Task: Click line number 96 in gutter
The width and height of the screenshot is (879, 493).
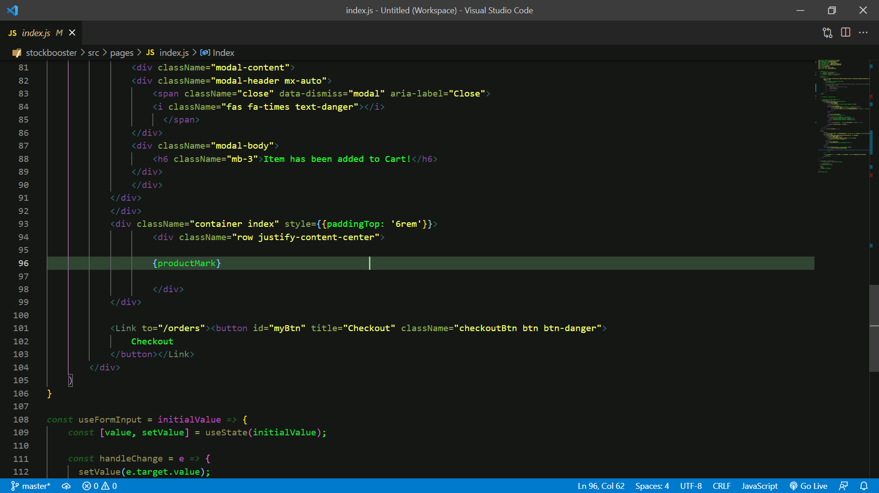Action: pyautogui.click(x=23, y=263)
